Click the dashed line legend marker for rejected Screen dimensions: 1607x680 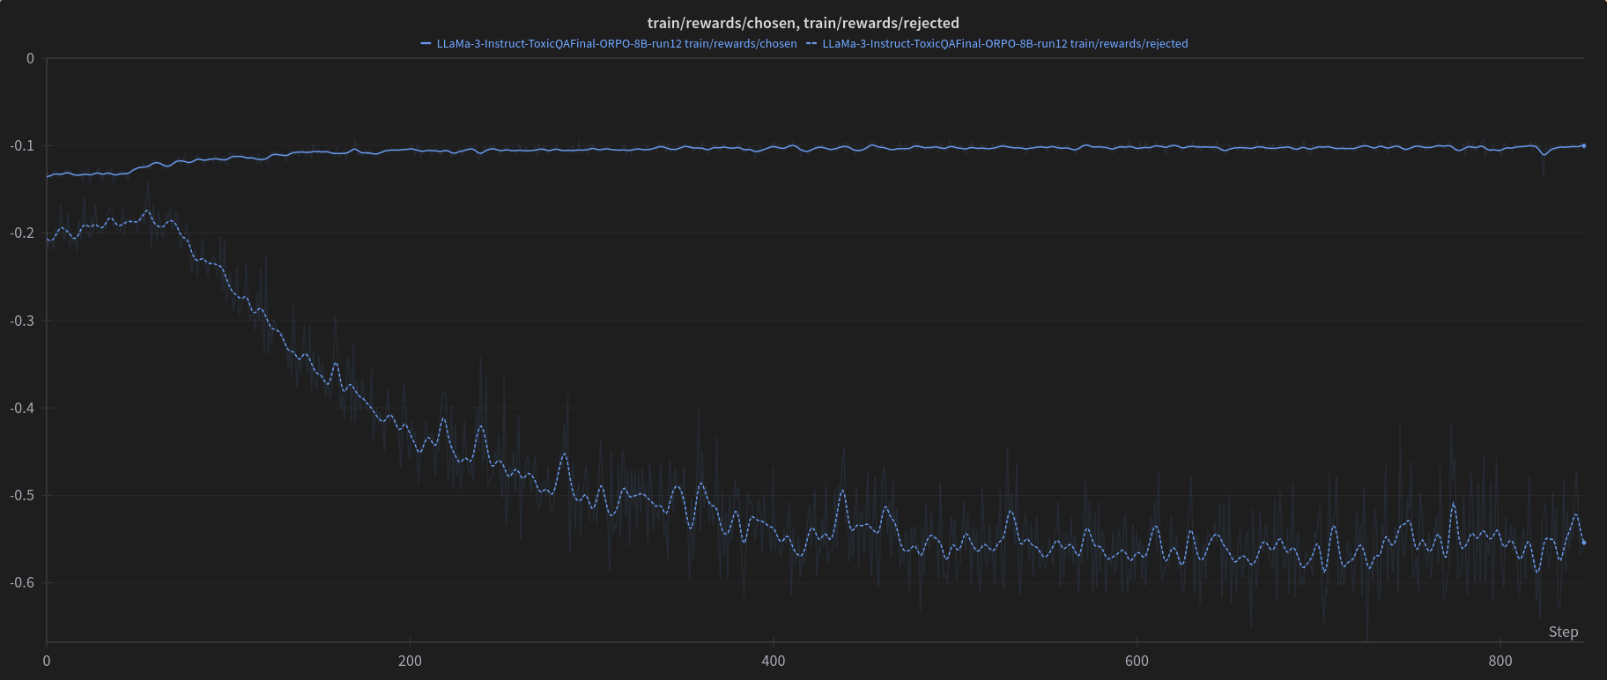coord(811,43)
